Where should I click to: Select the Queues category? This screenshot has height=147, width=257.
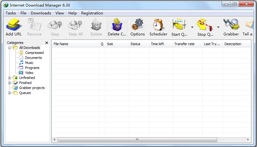25,93
